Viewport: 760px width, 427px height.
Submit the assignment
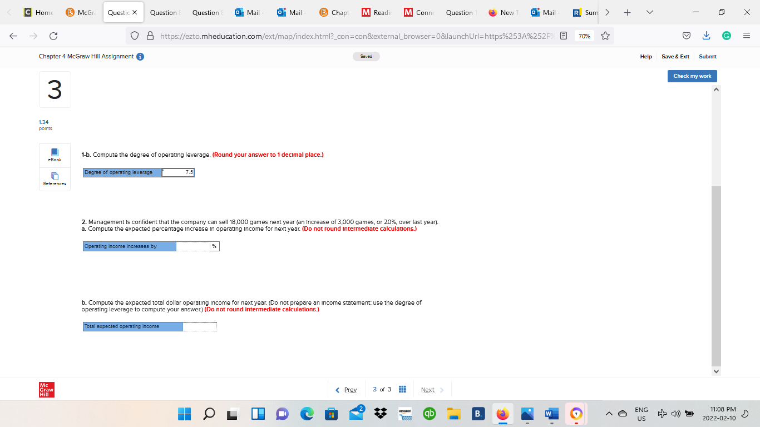click(x=708, y=57)
